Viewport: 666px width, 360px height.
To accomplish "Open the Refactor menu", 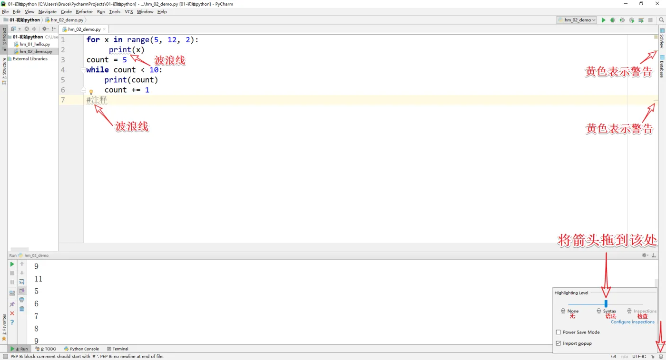I will coord(84,11).
